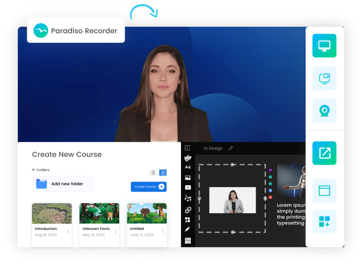Choose the screen plus camera recording mode
The width and height of the screenshot is (362, 265).
click(x=324, y=78)
